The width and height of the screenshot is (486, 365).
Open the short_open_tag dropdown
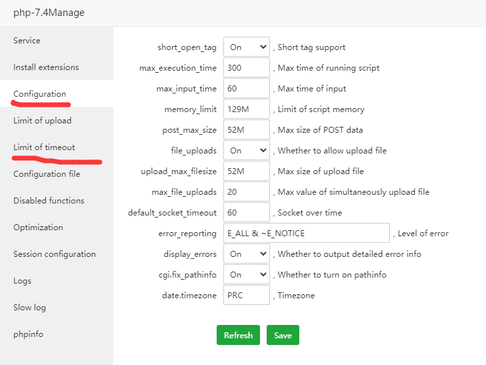[246, 47]
